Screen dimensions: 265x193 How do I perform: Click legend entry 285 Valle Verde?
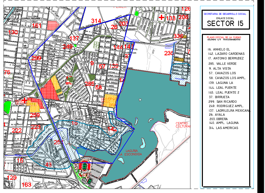[x=222, y=63]
